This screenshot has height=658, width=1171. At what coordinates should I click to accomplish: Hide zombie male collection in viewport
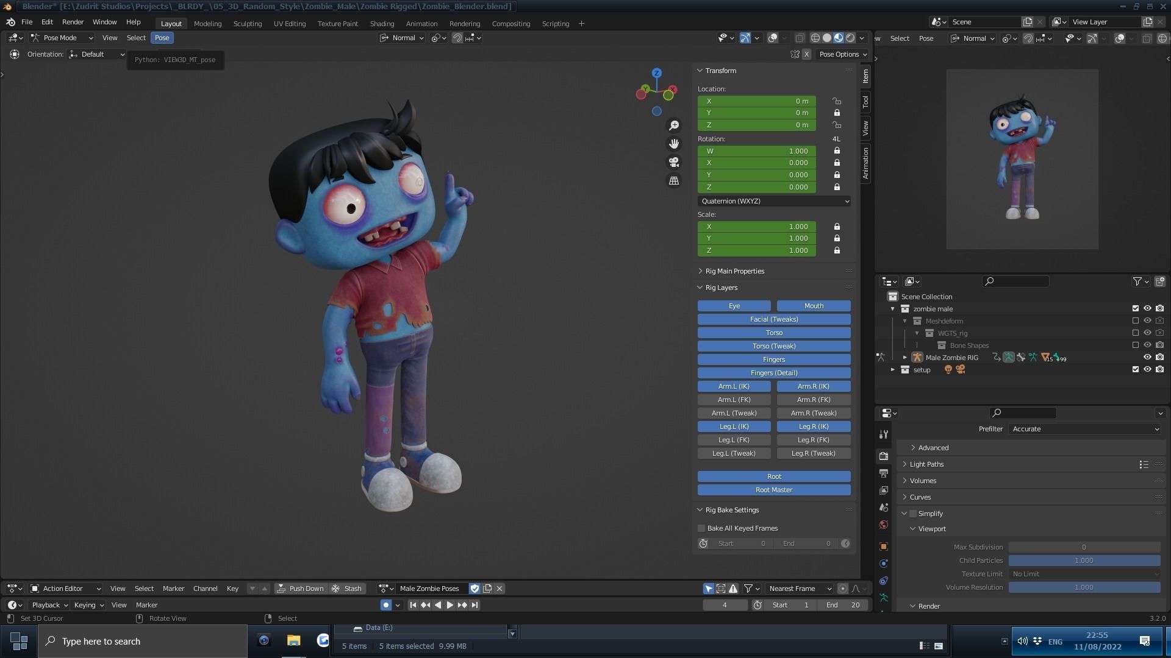1147,309
